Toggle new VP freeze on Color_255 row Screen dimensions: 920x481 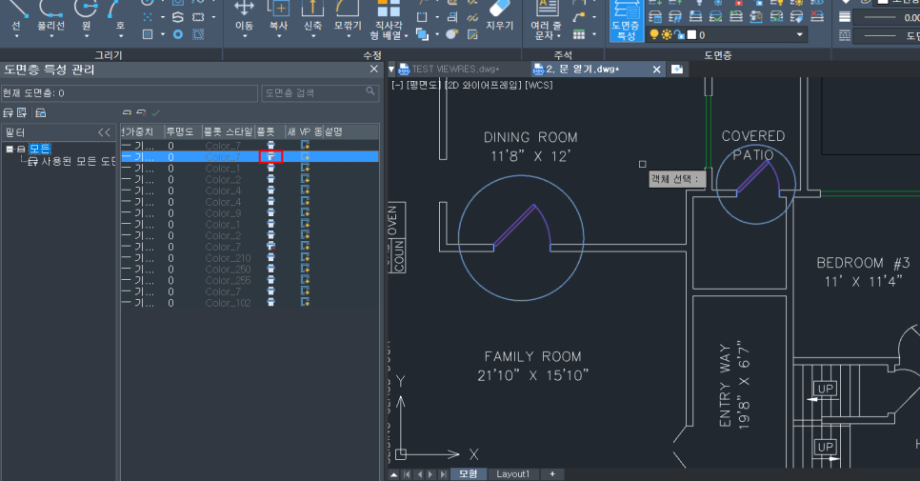(305, 280)
